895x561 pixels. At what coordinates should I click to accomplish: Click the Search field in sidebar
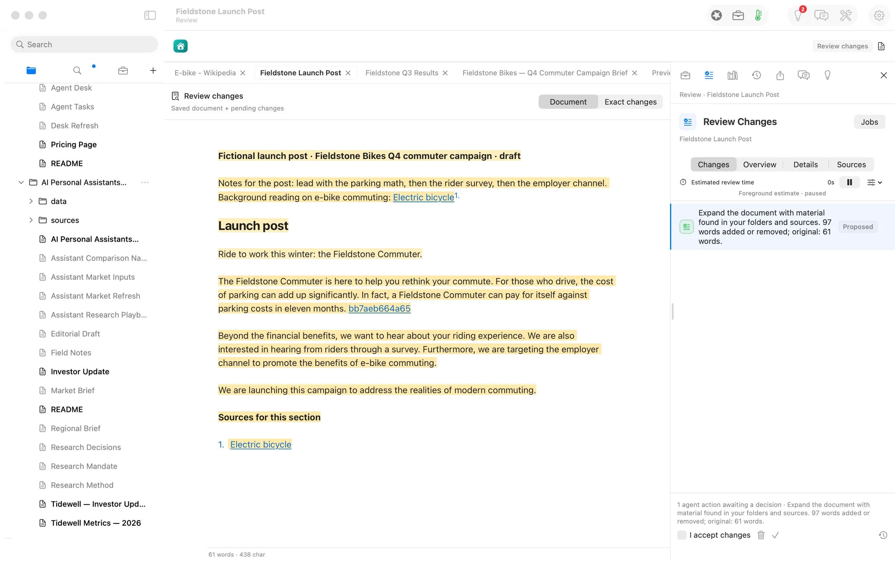pos(84,44)
